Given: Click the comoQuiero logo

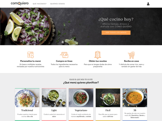Looking at the screenshot, I should [x=20, y=4].
